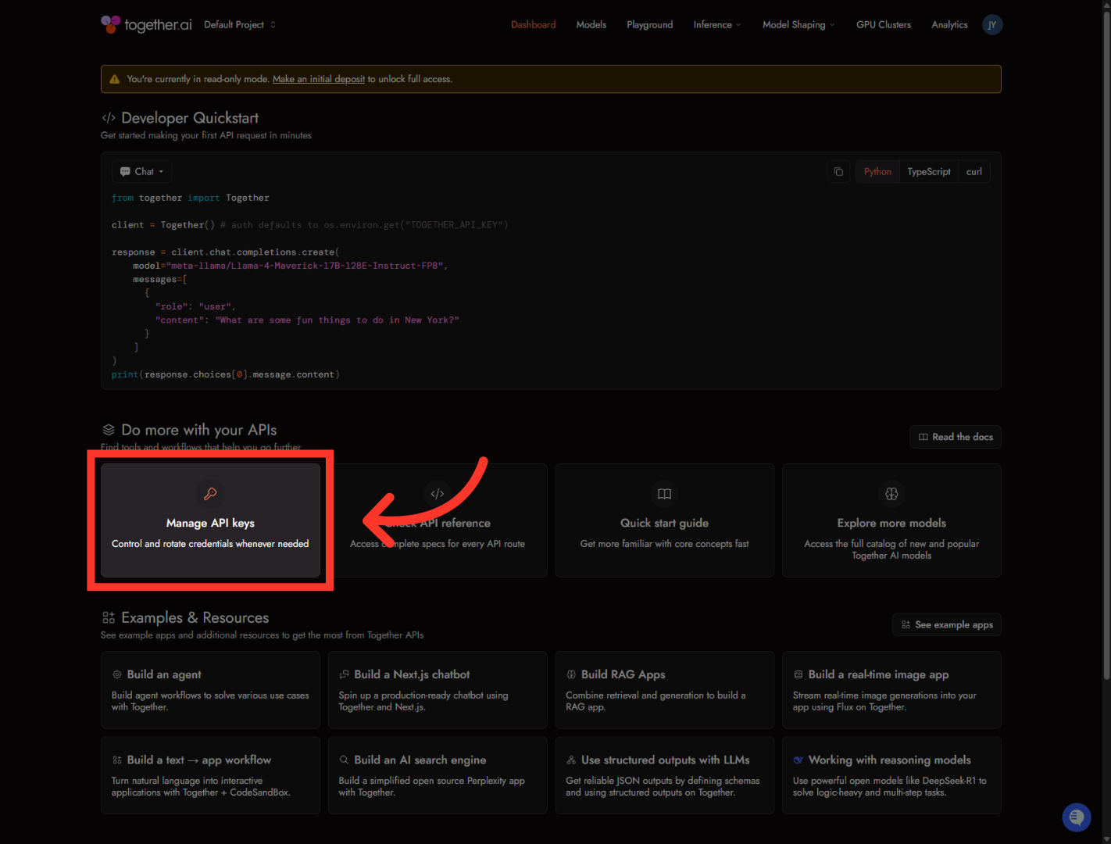1111x844 pixels.
Task: Click icon on 'Build RAG Apps' card
Action: click(571, 674)
